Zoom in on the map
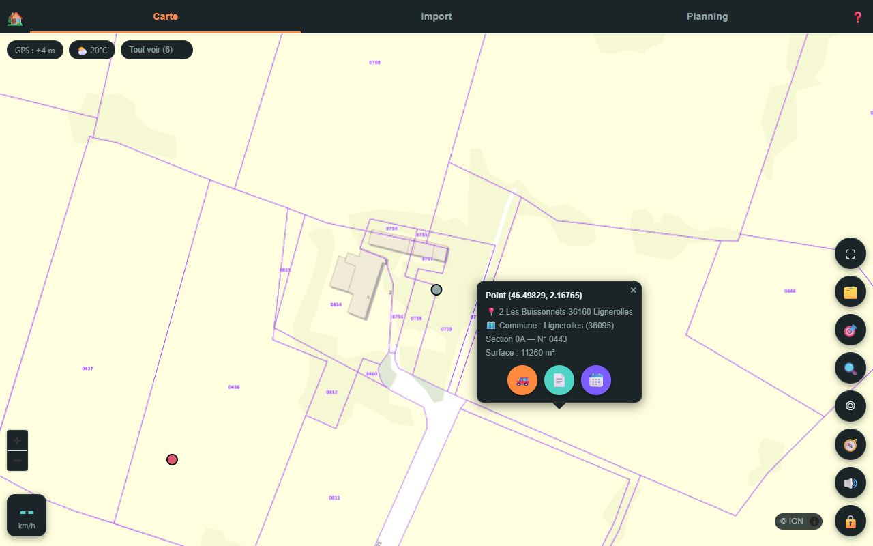 pyautogui.click(x=18, y=440)
